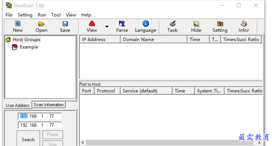Open a file with the Open icon
The height and width of the screenshot is (146, 272).
click(41, 26)
